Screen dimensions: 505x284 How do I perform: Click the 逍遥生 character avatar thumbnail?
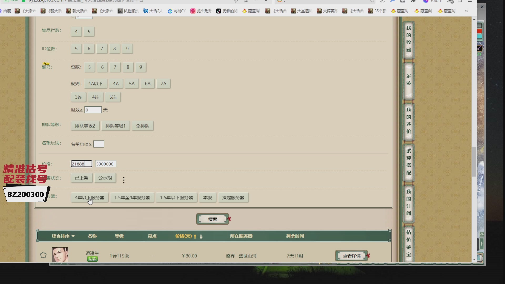(x=60, y=255)
